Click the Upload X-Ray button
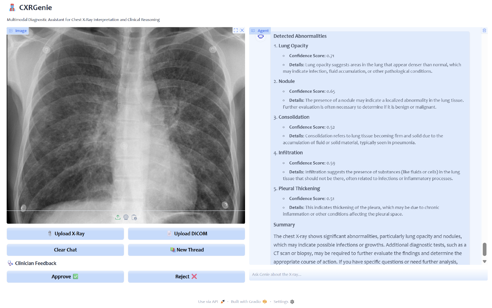 pos(65,234)
